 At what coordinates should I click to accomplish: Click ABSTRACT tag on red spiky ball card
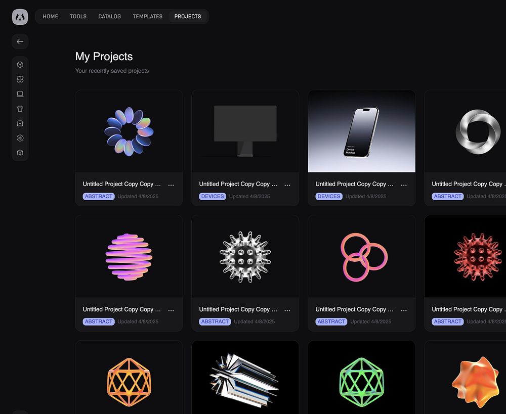click(x=448, y=321)
